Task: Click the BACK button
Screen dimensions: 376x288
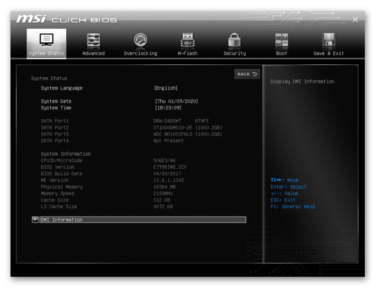Action: (247, 74)
